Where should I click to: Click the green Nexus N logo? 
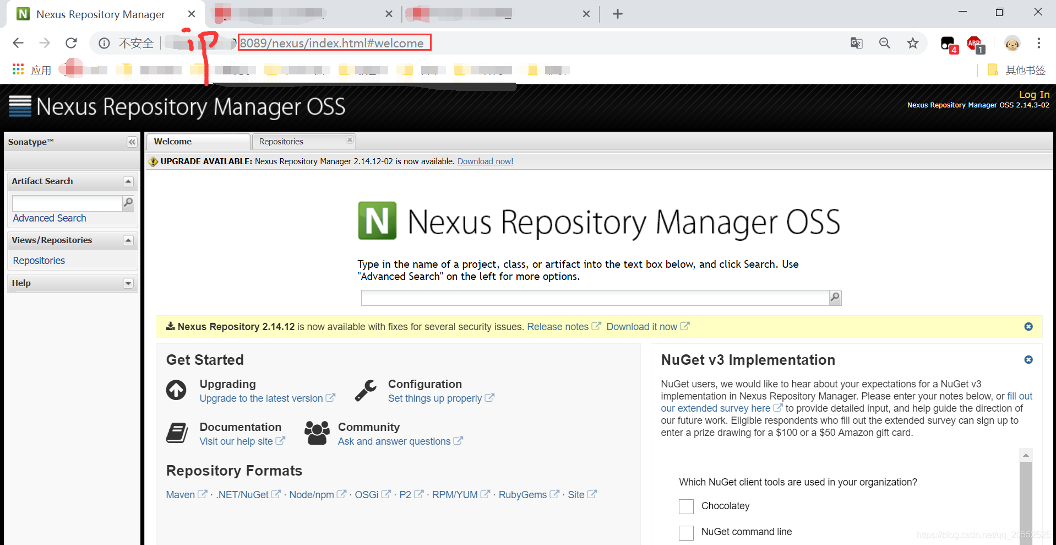pos(377,221)
